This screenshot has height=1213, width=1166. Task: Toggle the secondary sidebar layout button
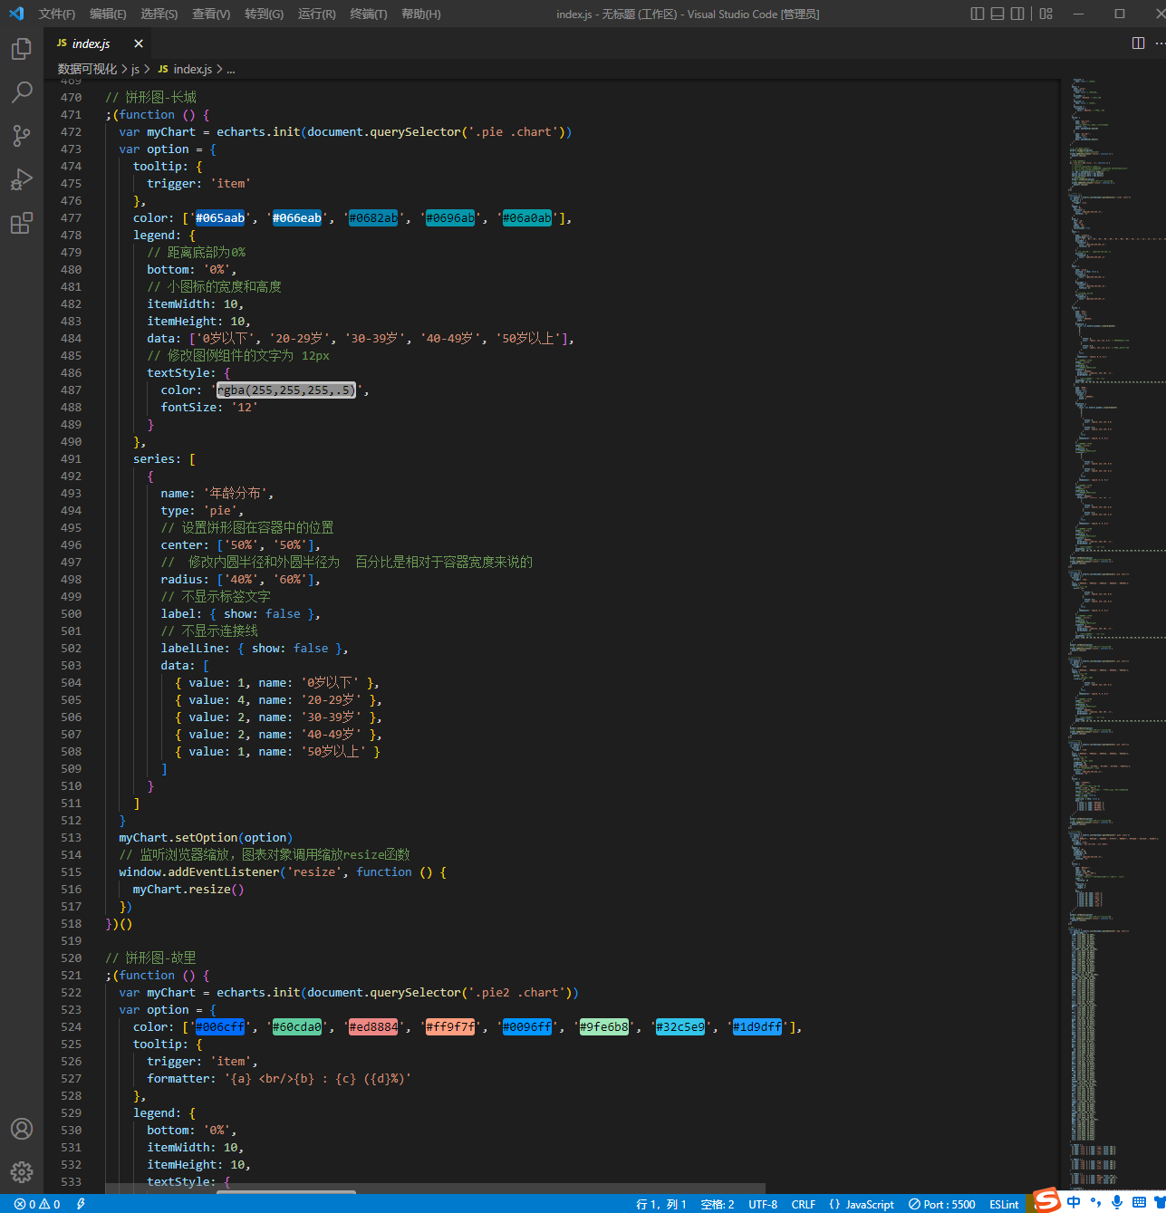(x=1018, y=14)
